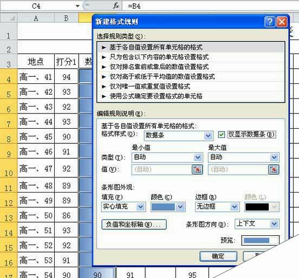Select rule type 使用公式确定要设置格式的单元格

191,96
